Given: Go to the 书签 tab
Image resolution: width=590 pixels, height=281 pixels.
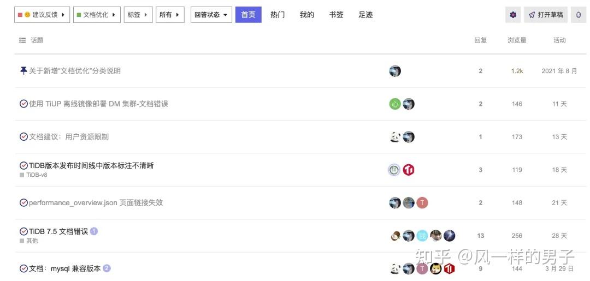Looking at the screenshot, I should coord(336,15).
